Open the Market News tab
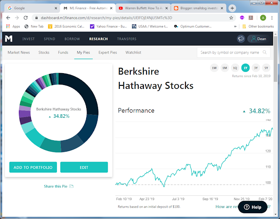Image resolution: width=280 pixels, height=219 pixels. [19, 53]
